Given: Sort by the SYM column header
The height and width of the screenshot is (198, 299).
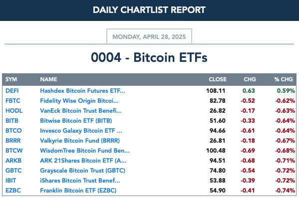Looking at the screenshot, I should (11, 79).
